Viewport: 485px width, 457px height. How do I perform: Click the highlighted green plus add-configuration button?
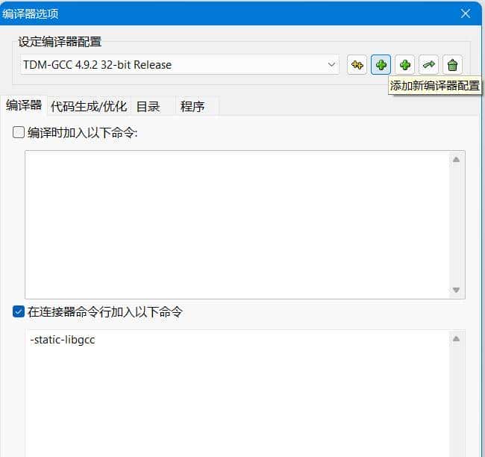coord(381,65)
